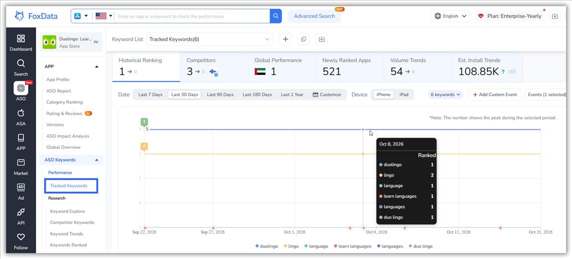Switch app using the swap arrows icon

point(96,42)
